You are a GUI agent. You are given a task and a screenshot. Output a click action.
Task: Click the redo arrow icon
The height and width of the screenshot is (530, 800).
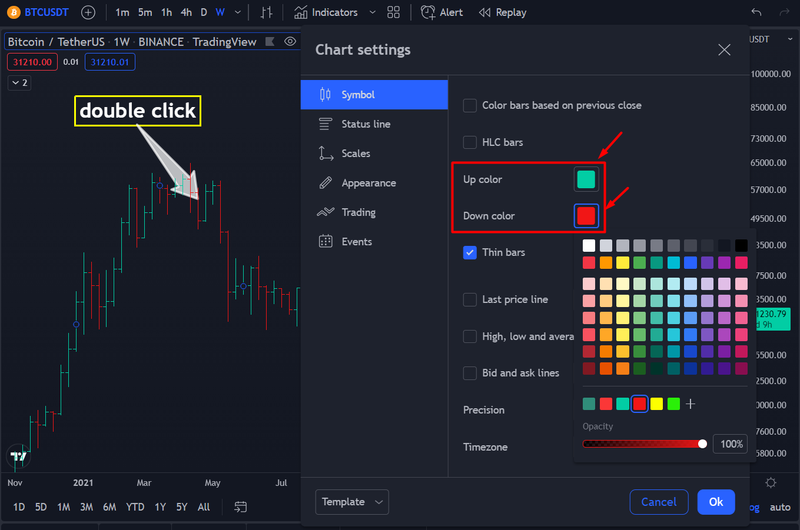(x=784, y=12)
